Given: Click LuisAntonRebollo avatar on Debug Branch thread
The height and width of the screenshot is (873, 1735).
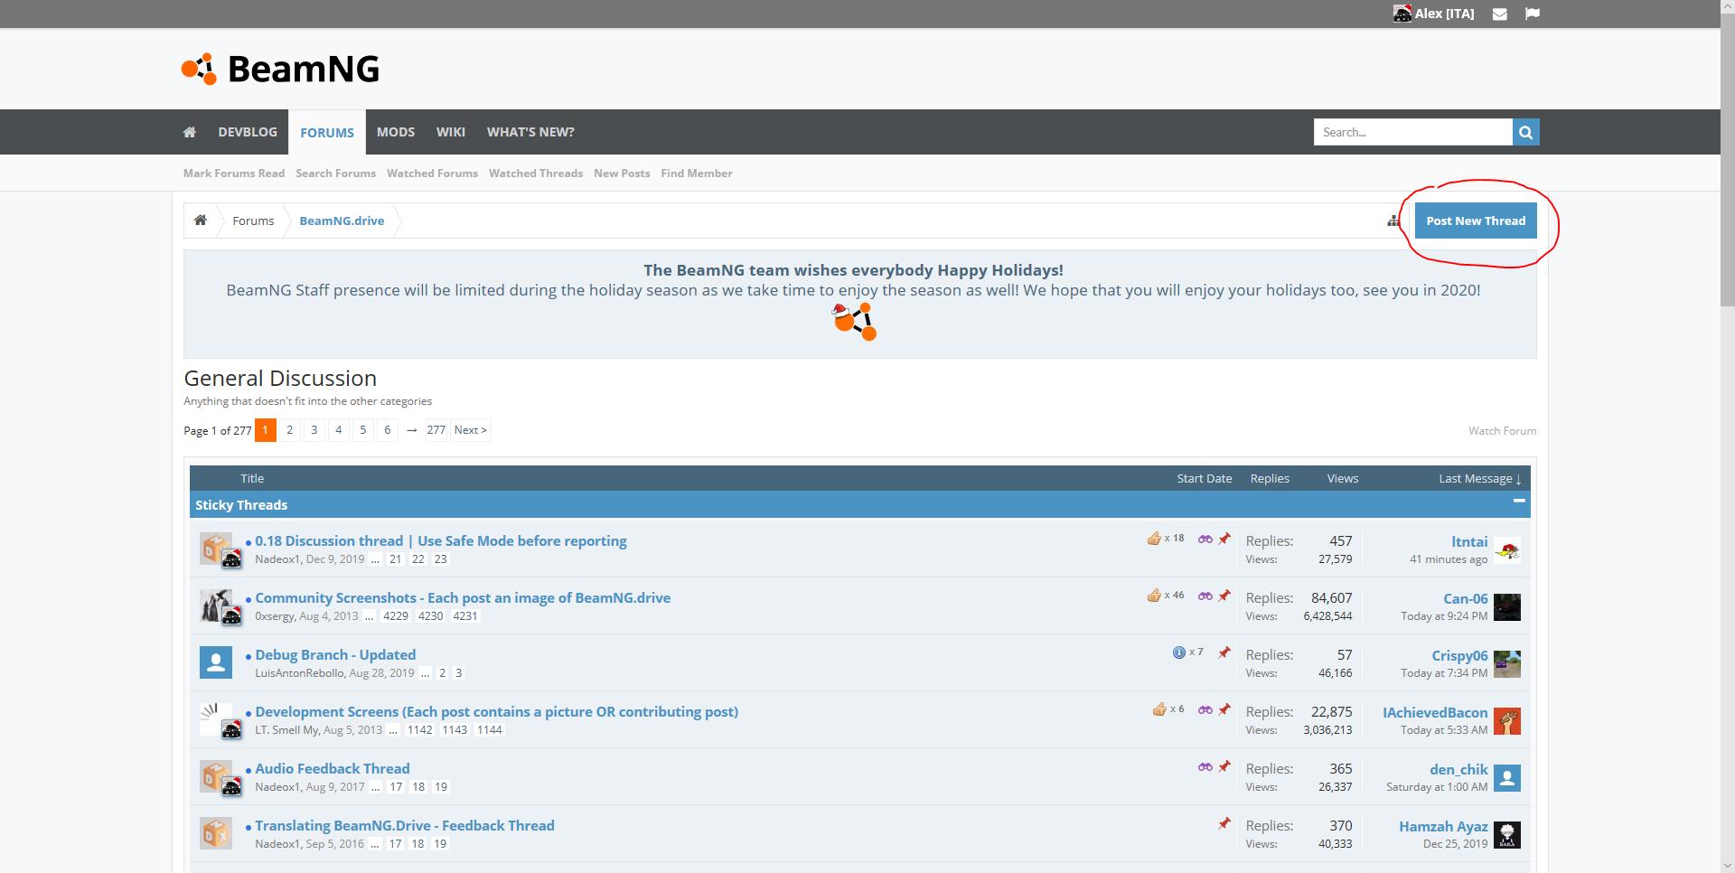Looking at the screenshot, I should point(216,663).
